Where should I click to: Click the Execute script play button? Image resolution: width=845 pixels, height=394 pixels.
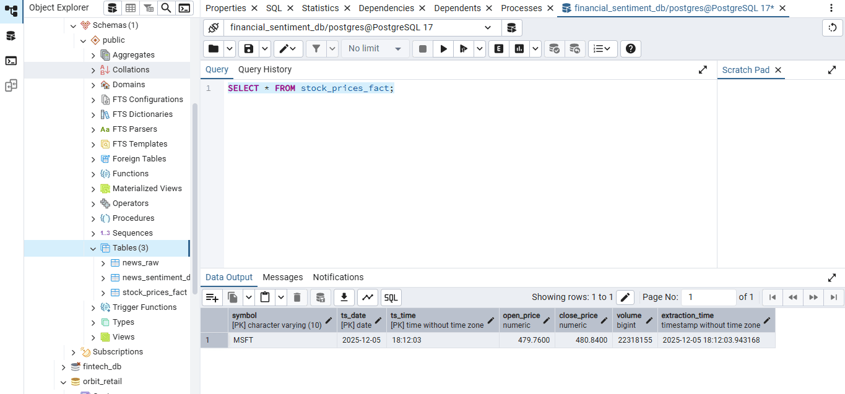pyautogui.click(x=443, y=48)
